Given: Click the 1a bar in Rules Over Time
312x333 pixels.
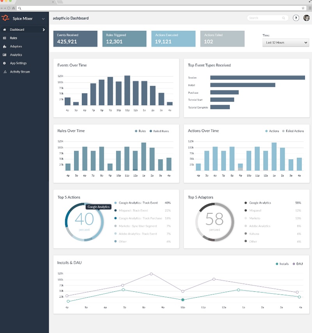Looking at the screenshot, I should (144, 157).
